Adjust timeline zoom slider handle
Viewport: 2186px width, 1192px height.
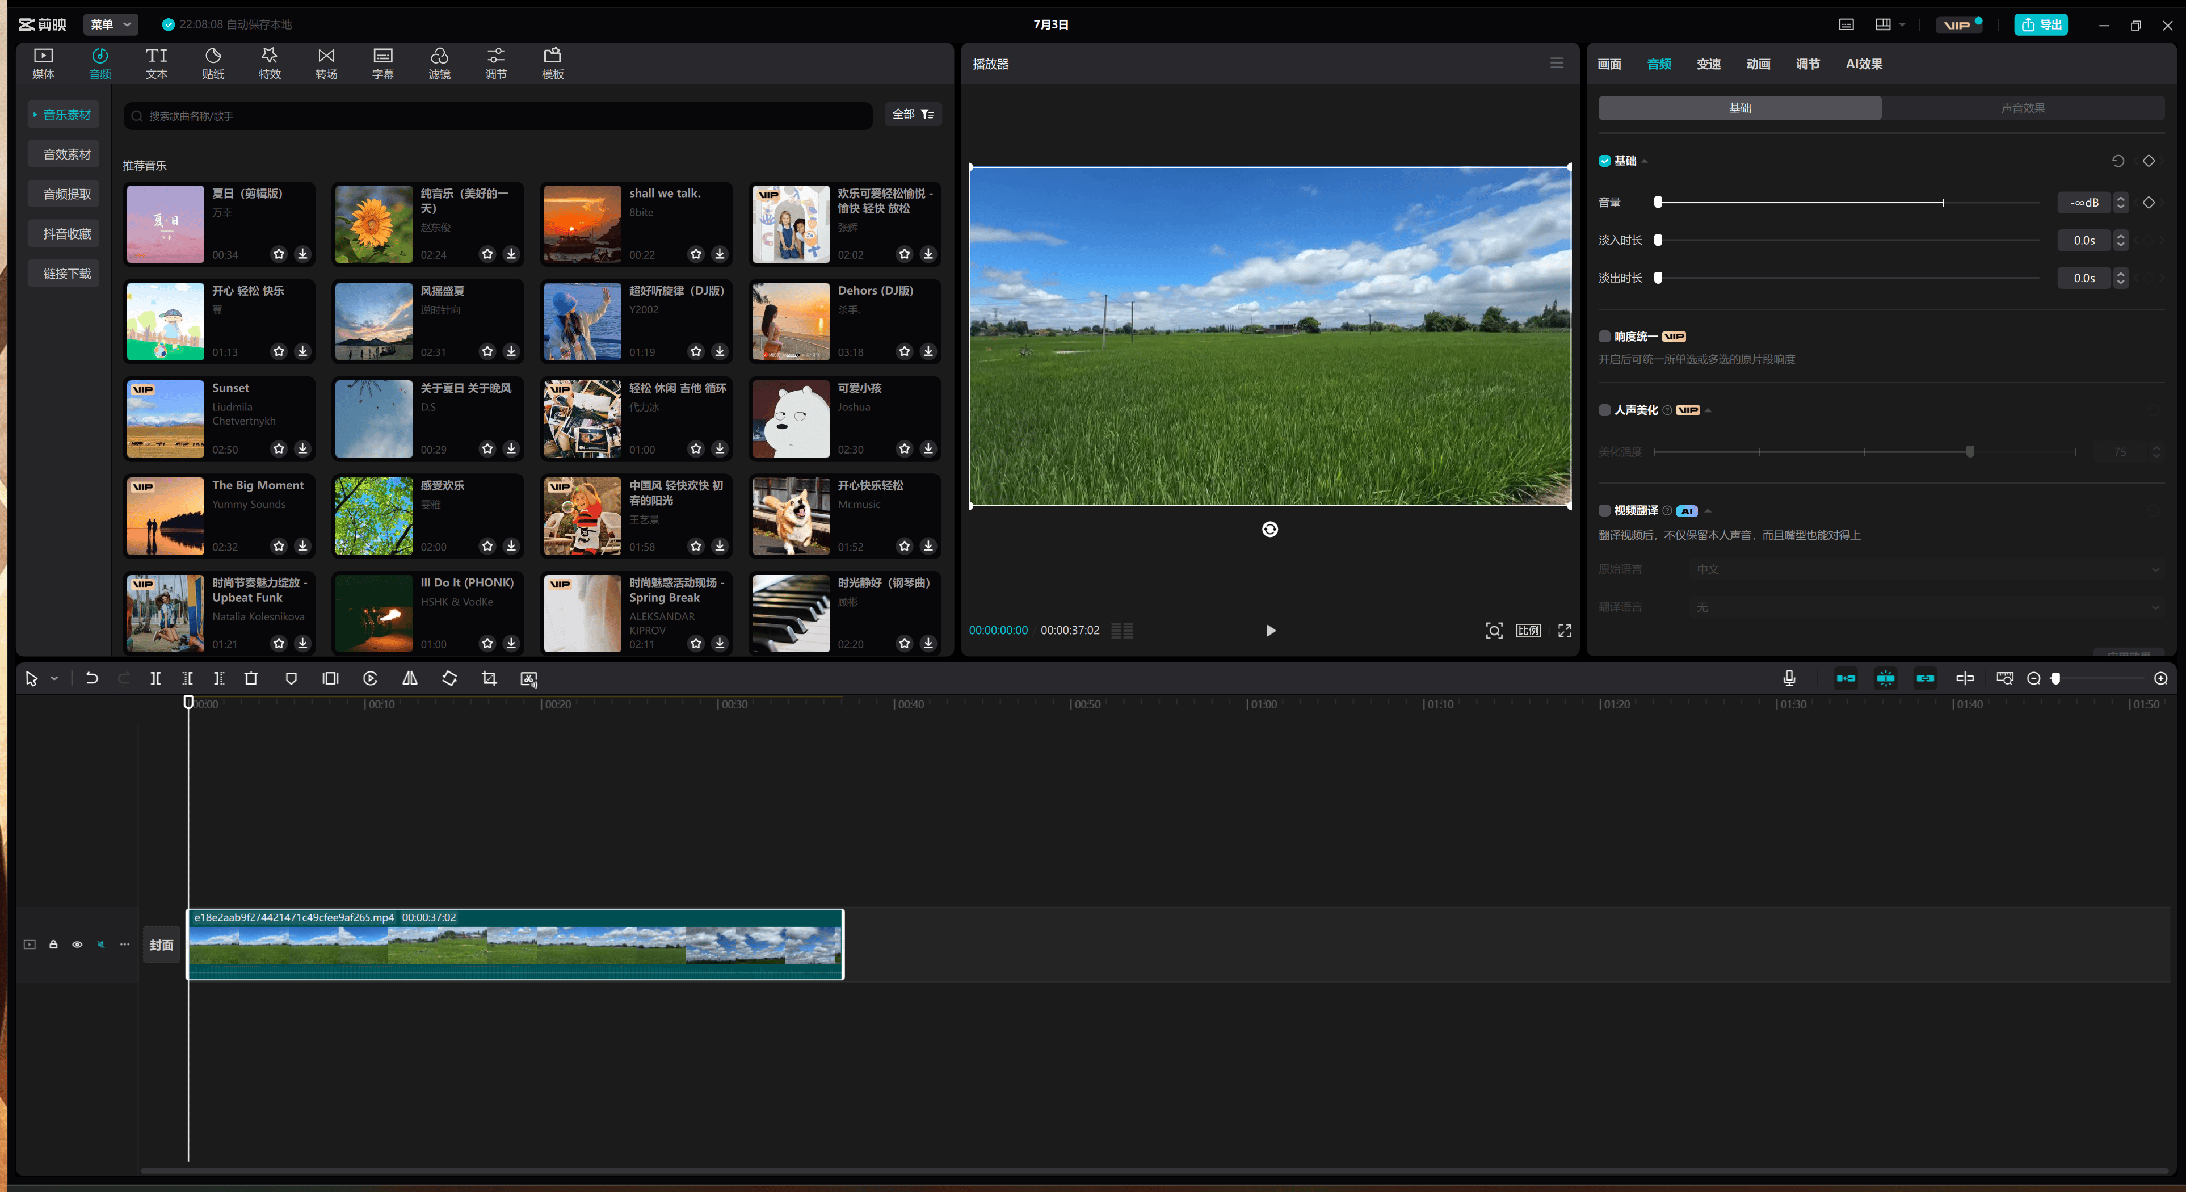2055,678
